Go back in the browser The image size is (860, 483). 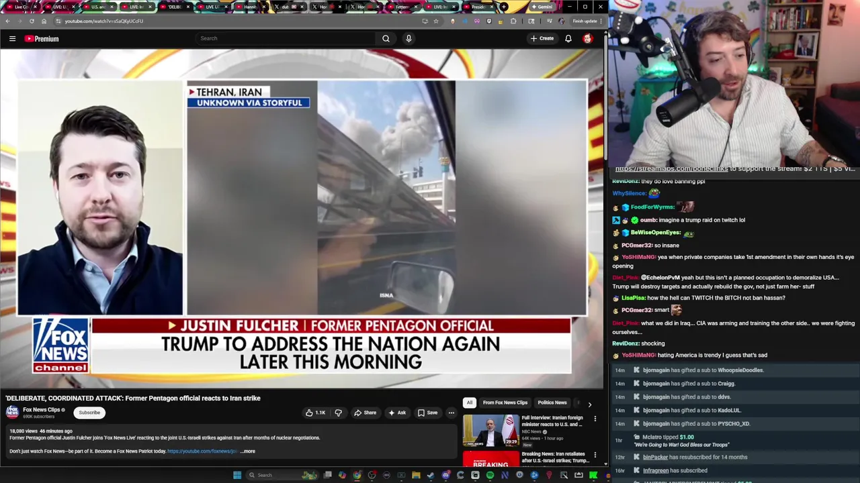(x=7, y=21)
